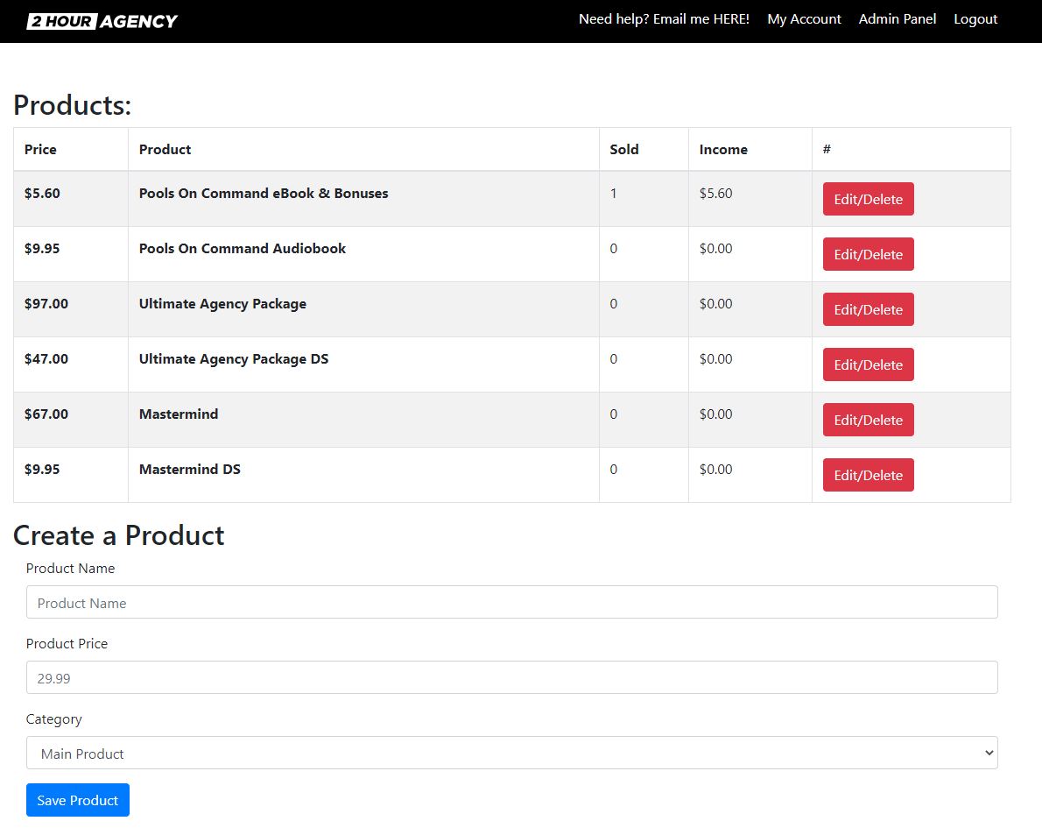Edit/Delete the $67.00 Mastermind product
This screenshot has width=1042, height=828.
(x=868, y=420)
